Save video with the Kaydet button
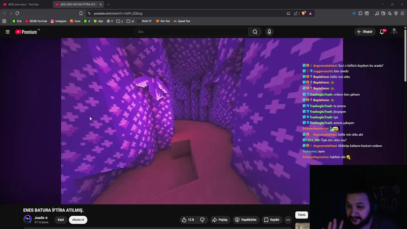 (272, 220)
